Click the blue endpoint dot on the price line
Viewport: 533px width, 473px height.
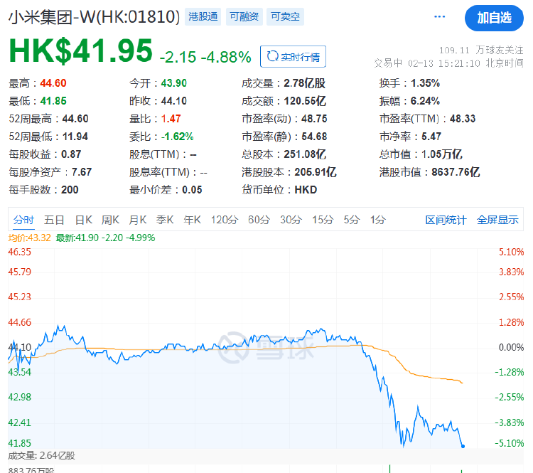point(463,446)
